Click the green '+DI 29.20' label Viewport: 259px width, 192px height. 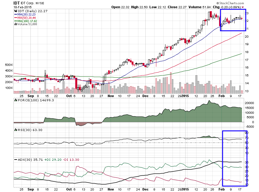click(x=53, y=160)
